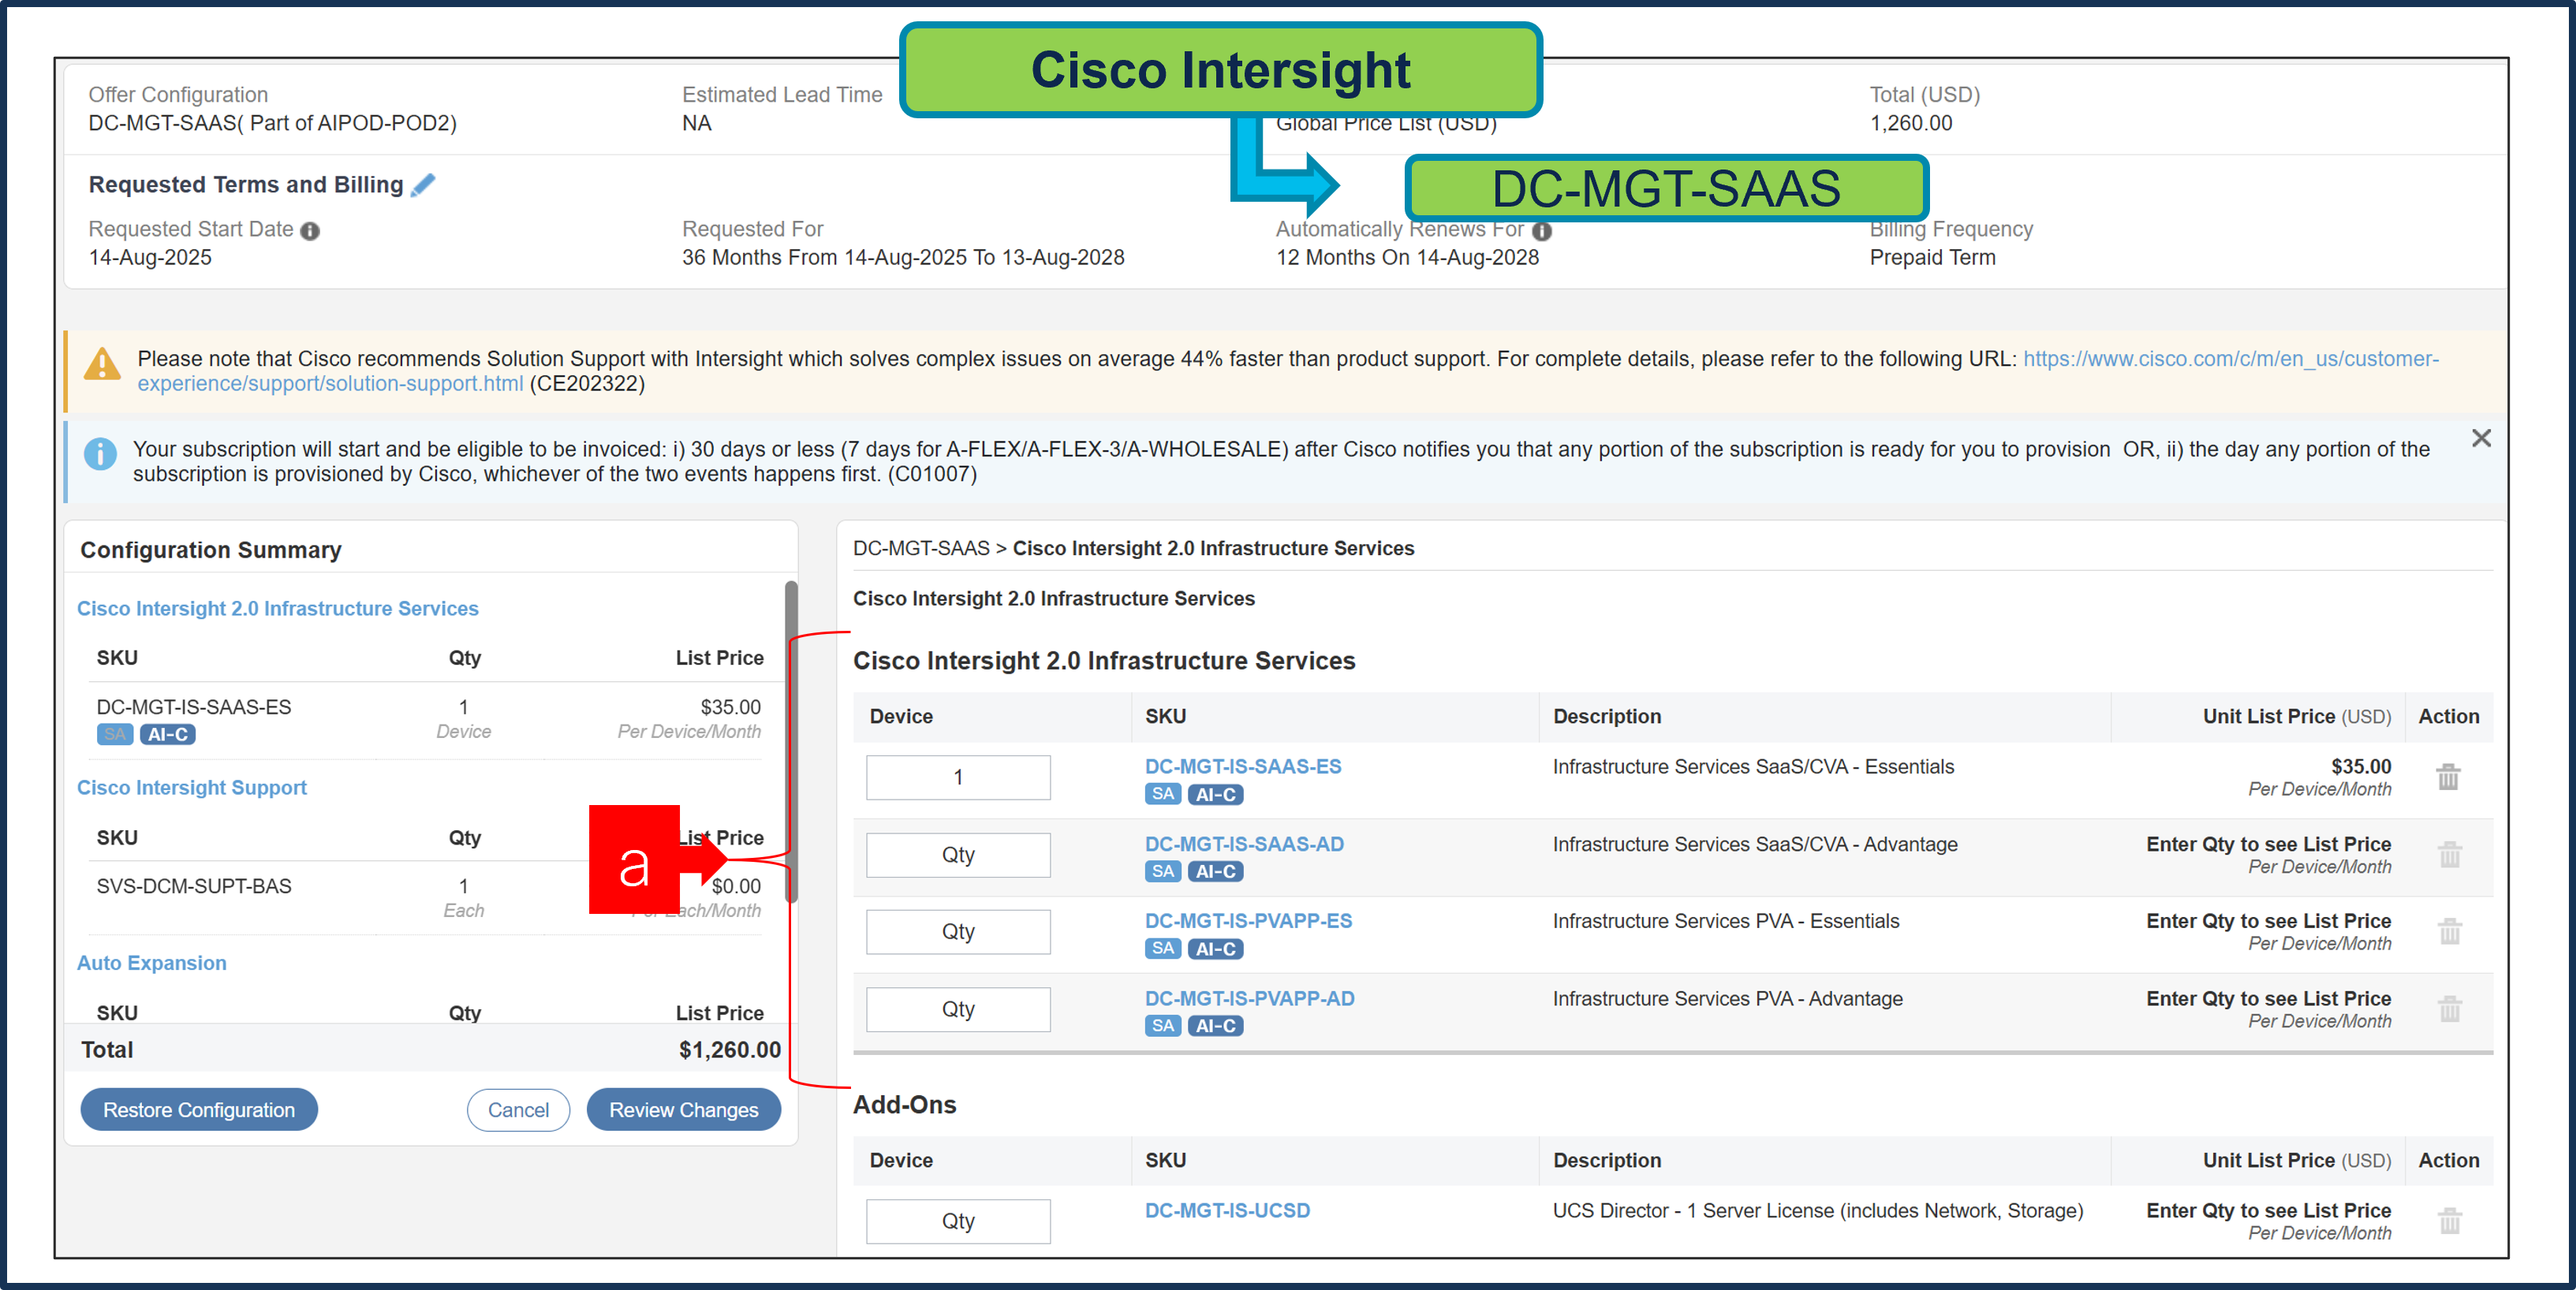Remove the DC-MGT-IS-UCSD add-on via trash icon
2576x1290 pixels.
click(x=2448, y=1220)
